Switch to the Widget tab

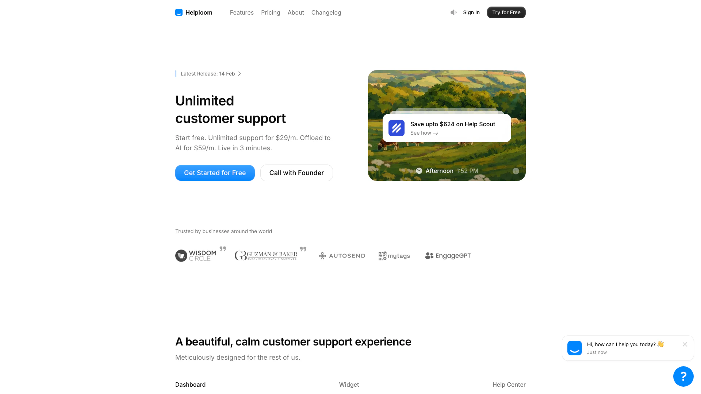[349, 385]
